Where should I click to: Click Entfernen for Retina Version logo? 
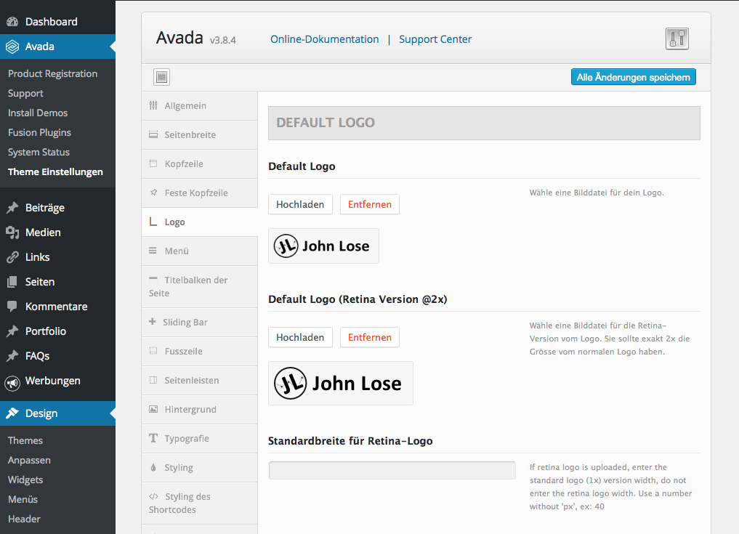coord(370,337)
